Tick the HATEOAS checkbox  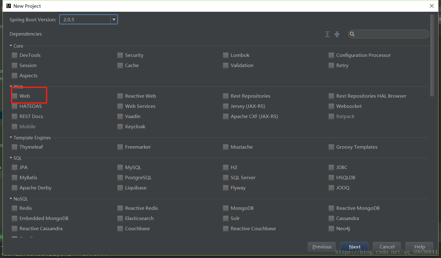click(15, 106)
